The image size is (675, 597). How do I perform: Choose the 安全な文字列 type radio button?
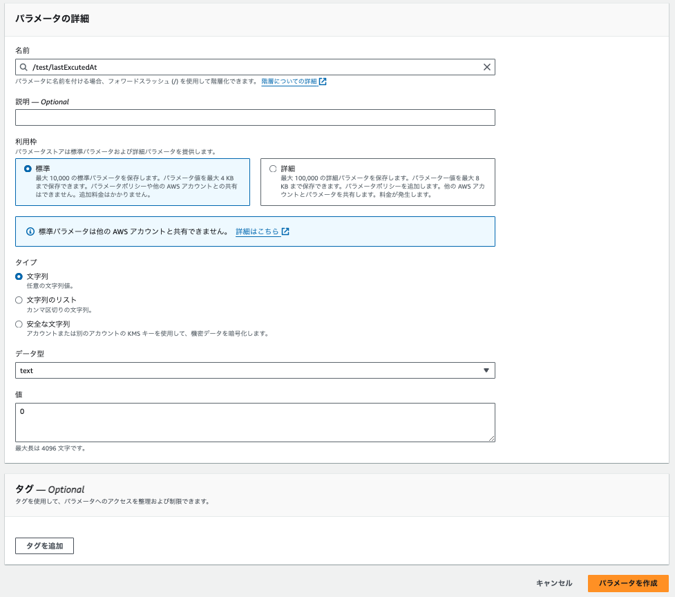coord(19,324)
